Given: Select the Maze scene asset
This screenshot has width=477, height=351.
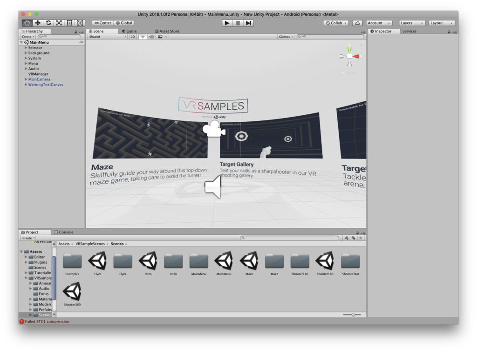Looking at the screenshot, I should pos(250,264).
